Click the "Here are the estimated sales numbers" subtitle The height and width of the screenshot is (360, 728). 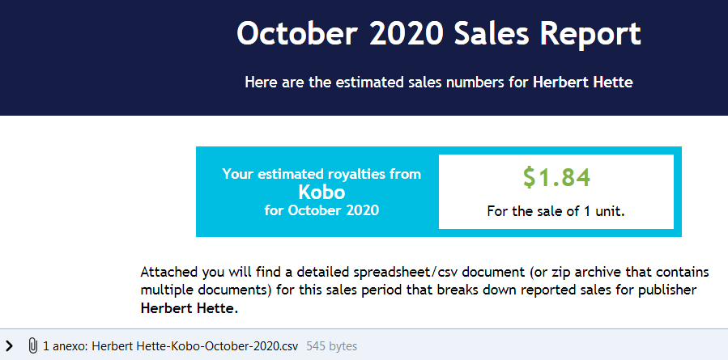pyautogui.click(x=387, y=83)
